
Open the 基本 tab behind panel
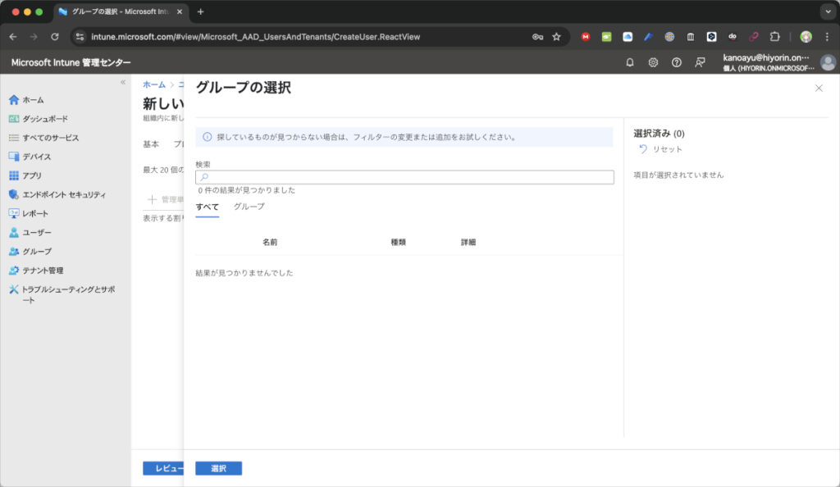click(151, 144)
